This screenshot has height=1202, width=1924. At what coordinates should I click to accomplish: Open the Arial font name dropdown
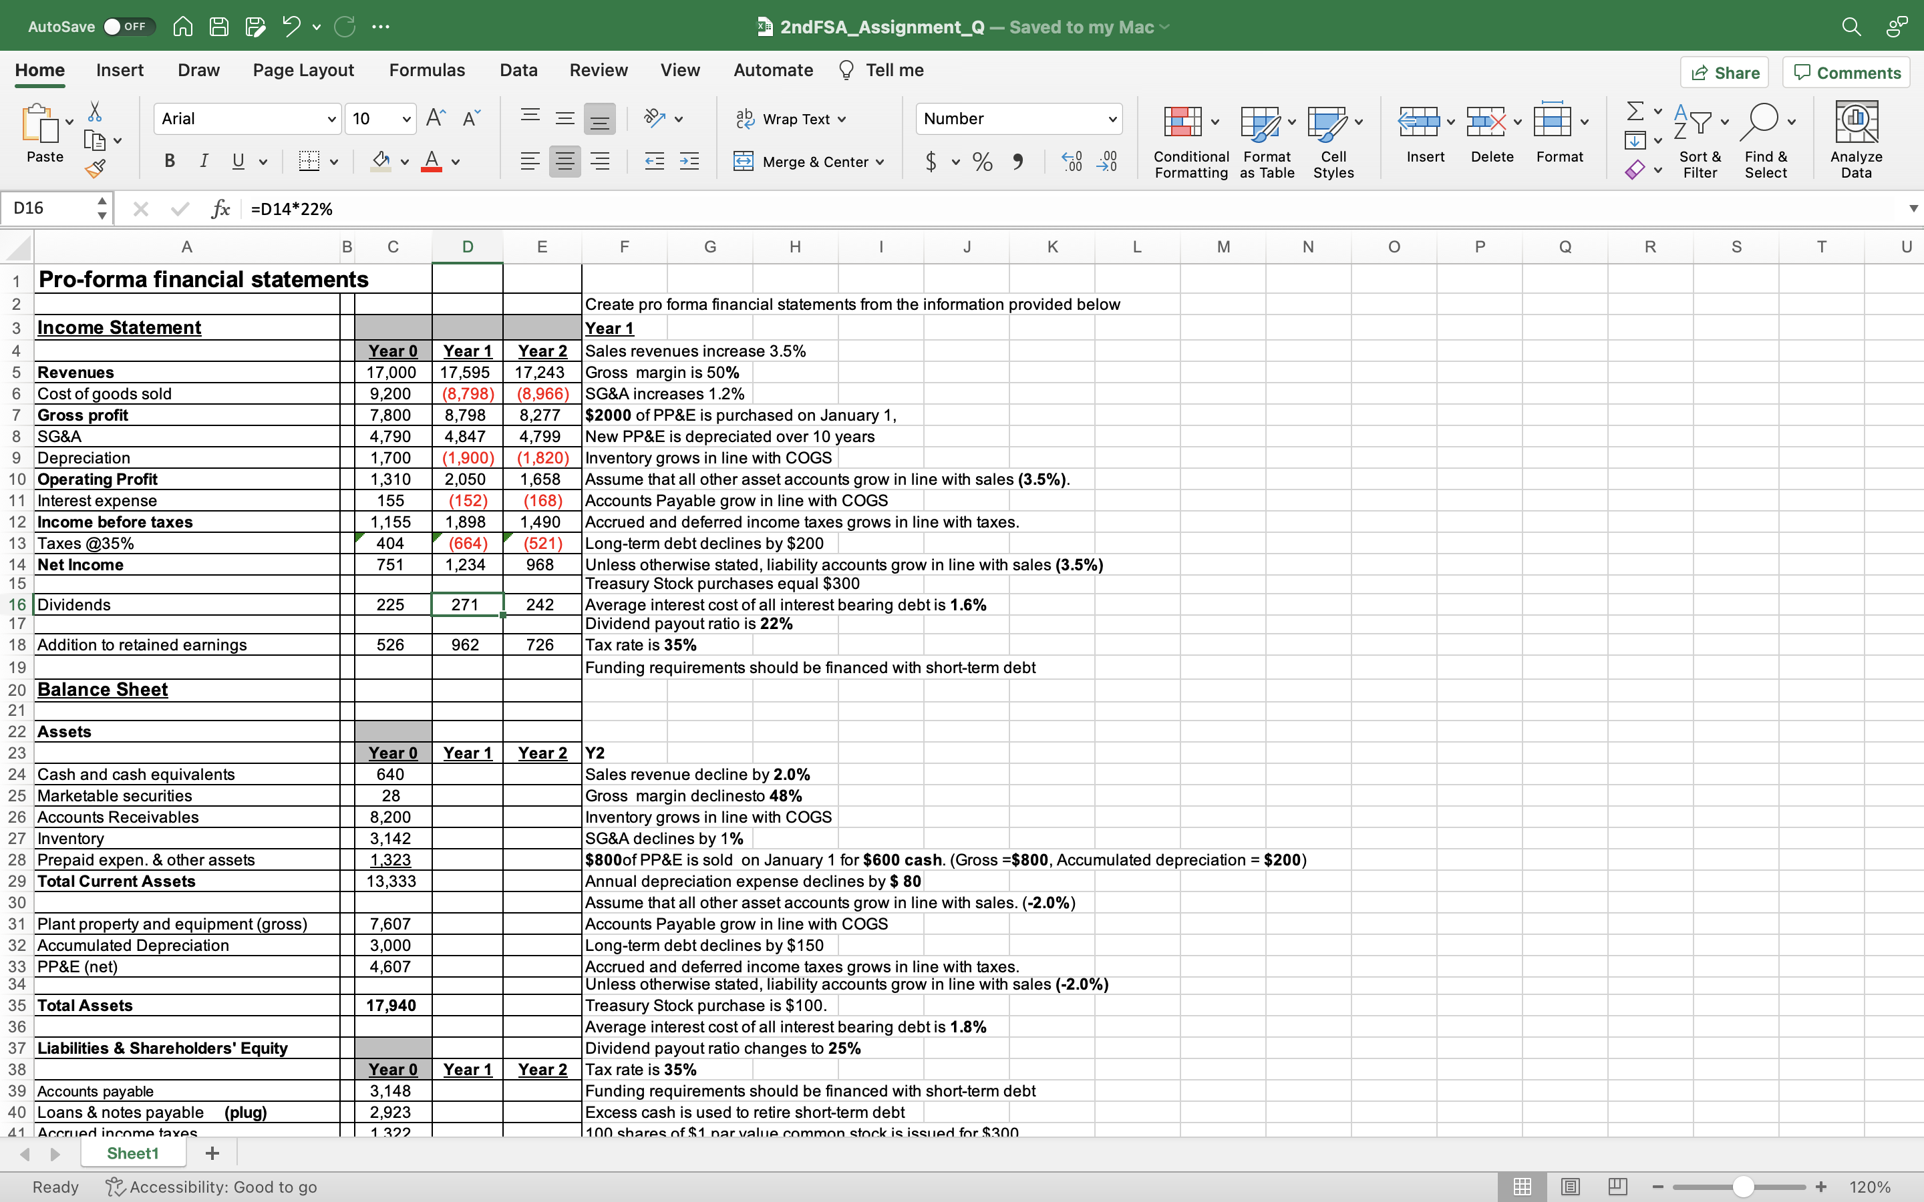331,120
